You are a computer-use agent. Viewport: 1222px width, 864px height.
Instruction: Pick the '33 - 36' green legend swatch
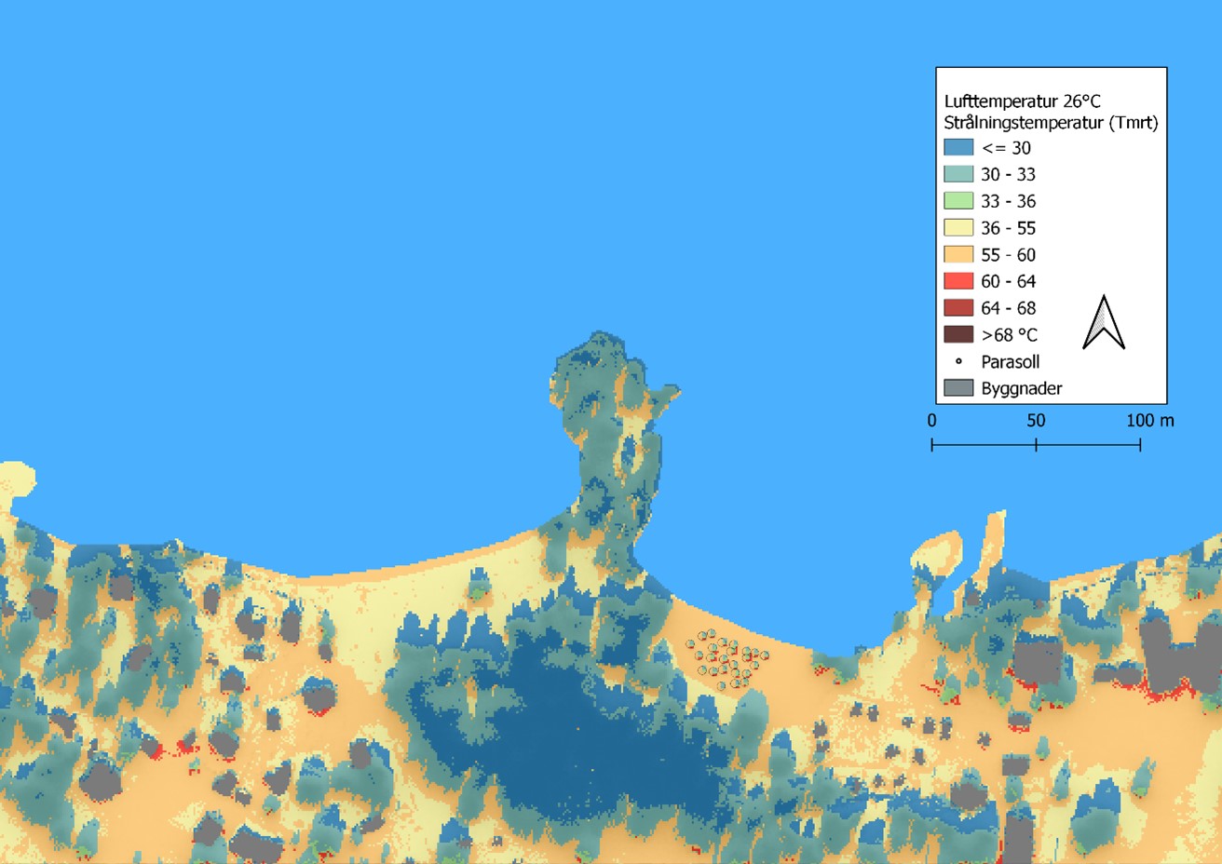tap(958, 200)
